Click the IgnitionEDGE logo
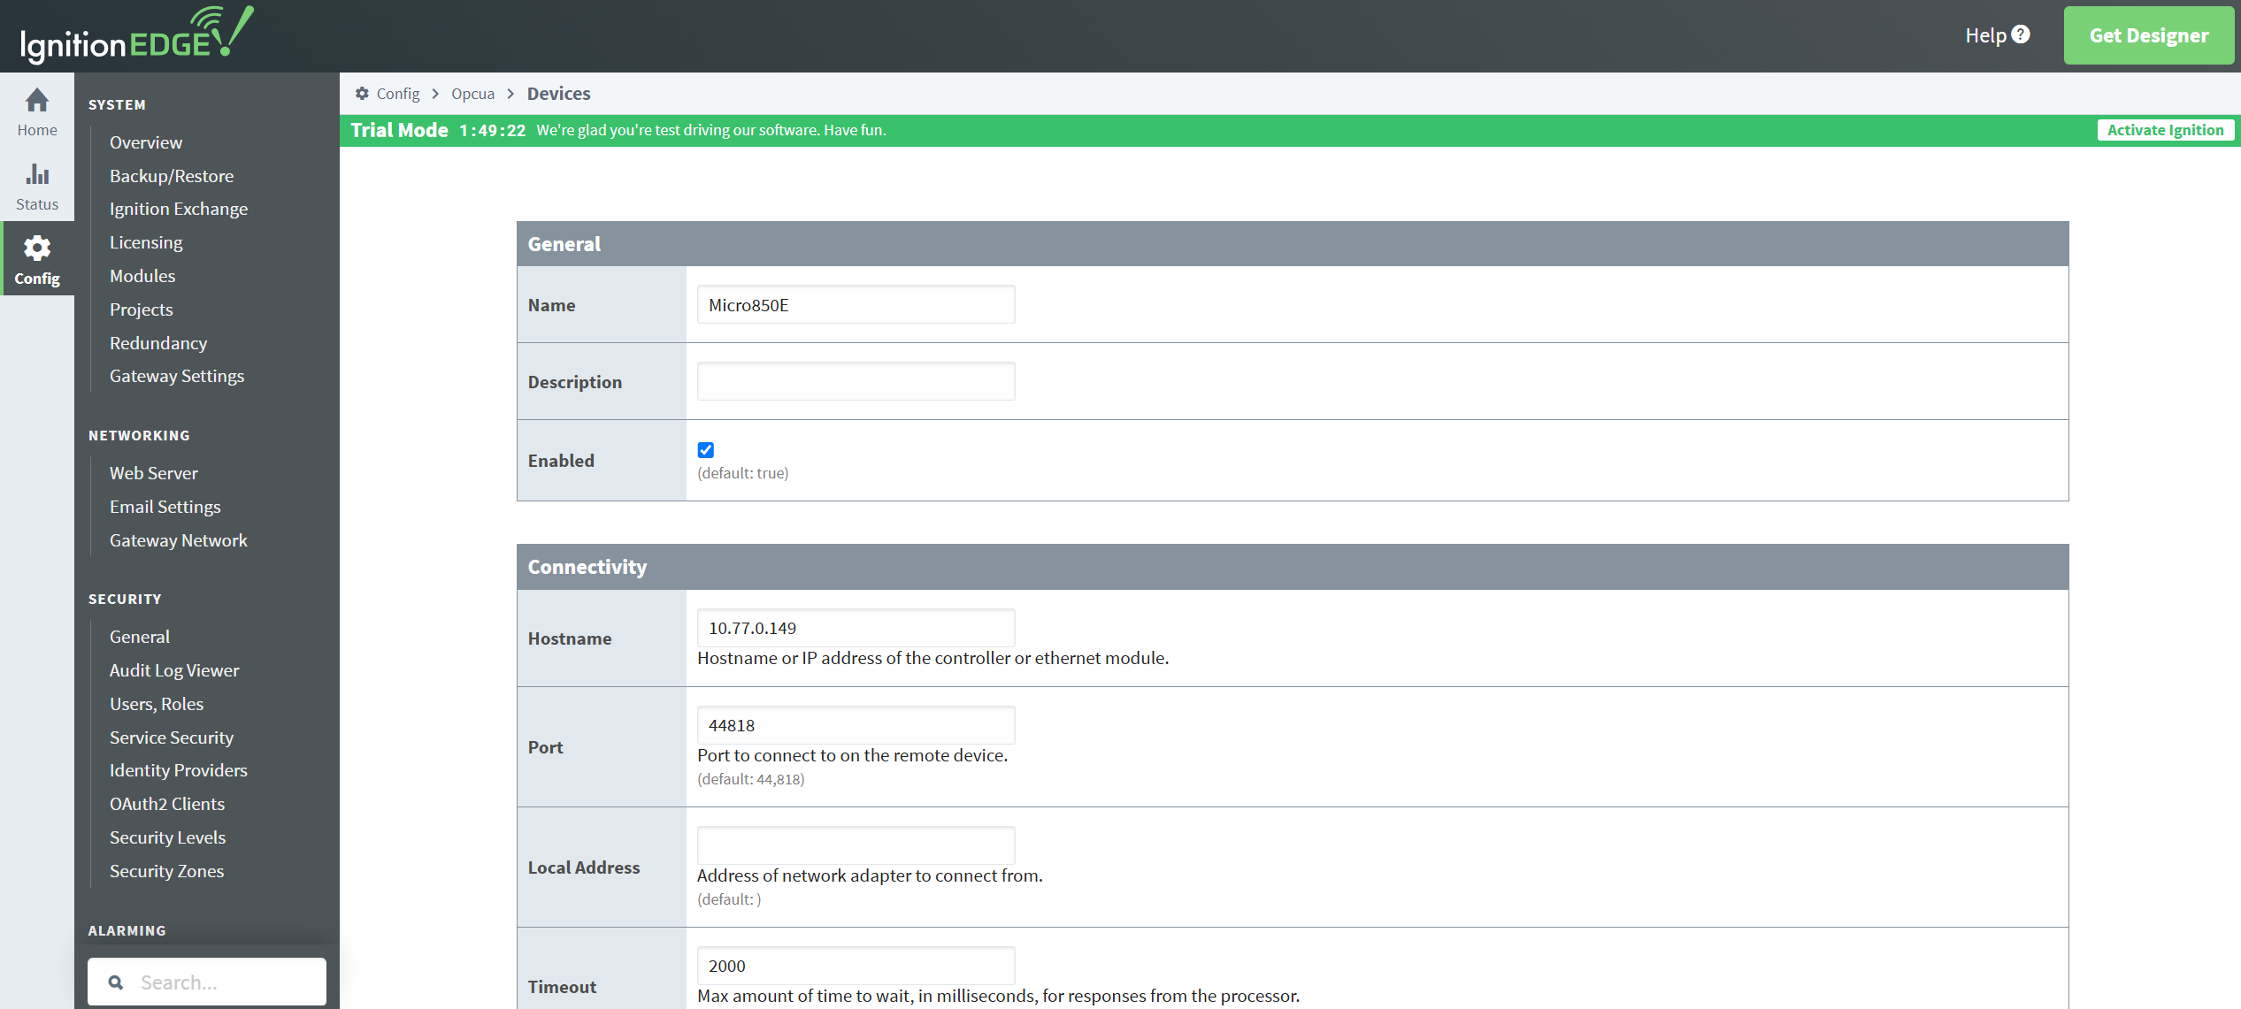The height and width of the screenshot is (1009, 2241). pos(136,35)
